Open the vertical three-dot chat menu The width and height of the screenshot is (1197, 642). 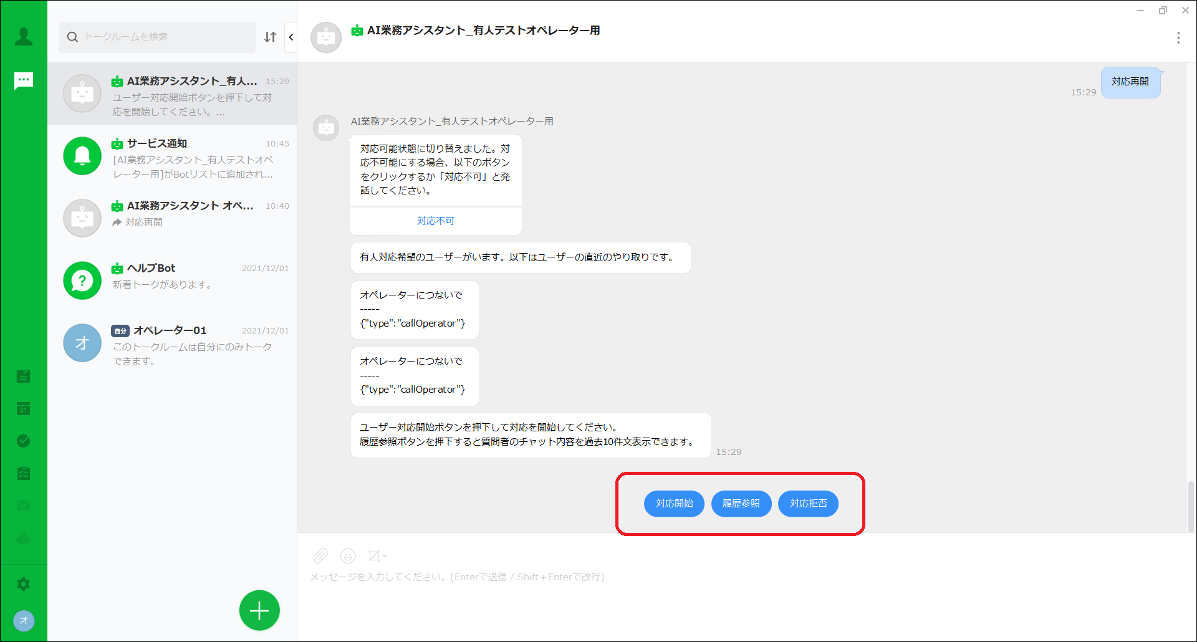click(1178, 38)
